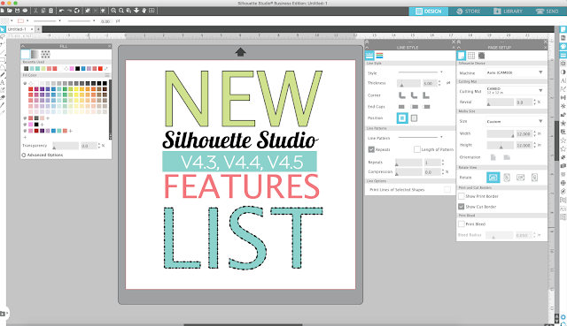The image size is (567, 326).
Task: Pick the black swatch in Recently Used
Action: click(77, 69)
